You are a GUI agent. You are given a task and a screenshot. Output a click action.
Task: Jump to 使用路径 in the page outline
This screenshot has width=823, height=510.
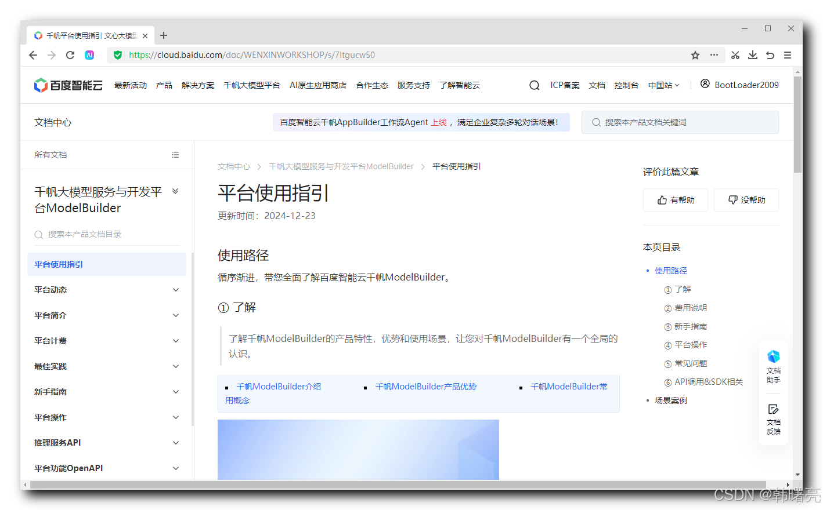click(x=671, y=271)
